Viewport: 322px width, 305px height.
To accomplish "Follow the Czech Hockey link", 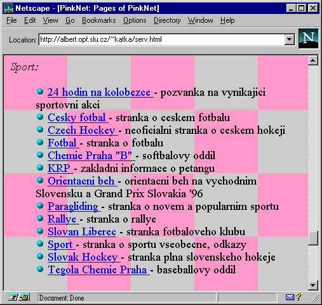I will coord(81,130).
